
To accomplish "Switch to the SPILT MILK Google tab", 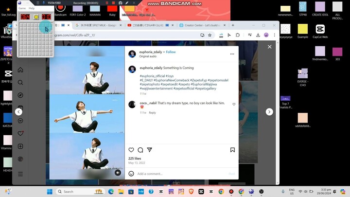I will (x=99, y=25).
